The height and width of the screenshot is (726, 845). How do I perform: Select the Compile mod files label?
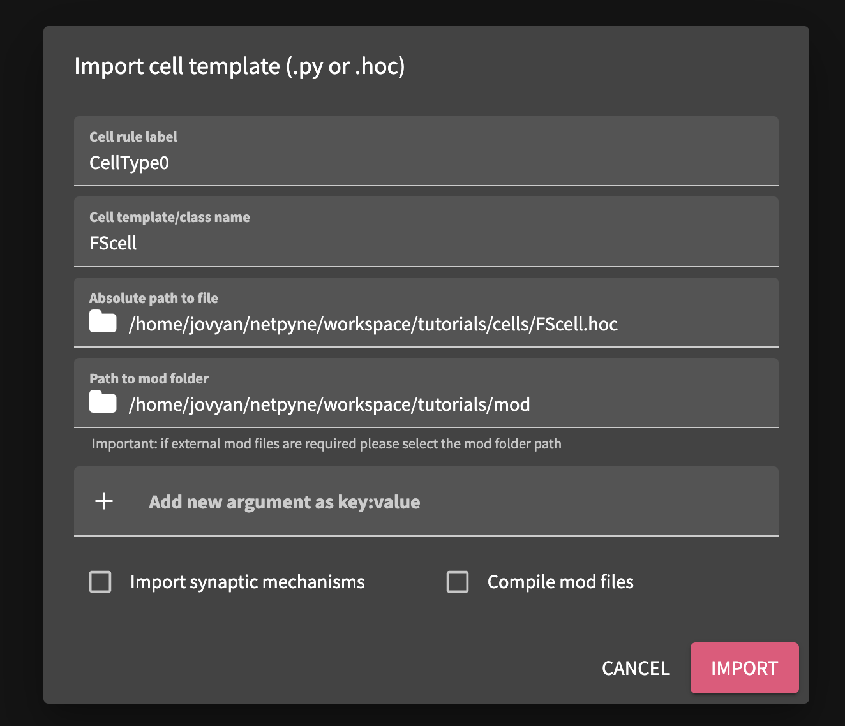pos(560,581)
